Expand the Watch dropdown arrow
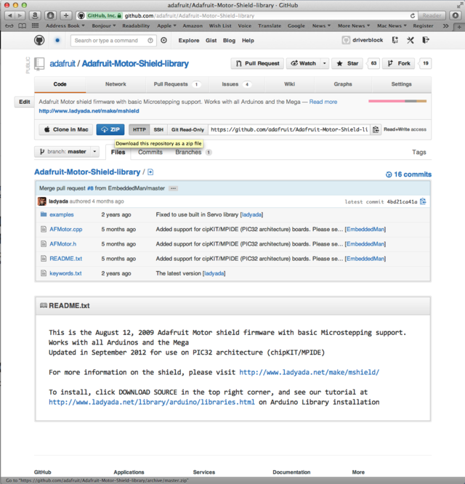Image resolution: width=465 pixels, height=484 pixels. [325, 63]
